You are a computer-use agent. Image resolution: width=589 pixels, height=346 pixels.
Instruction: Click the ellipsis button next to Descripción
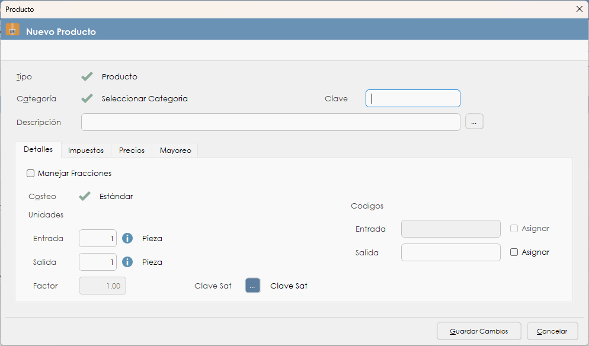tap(474, 122)
